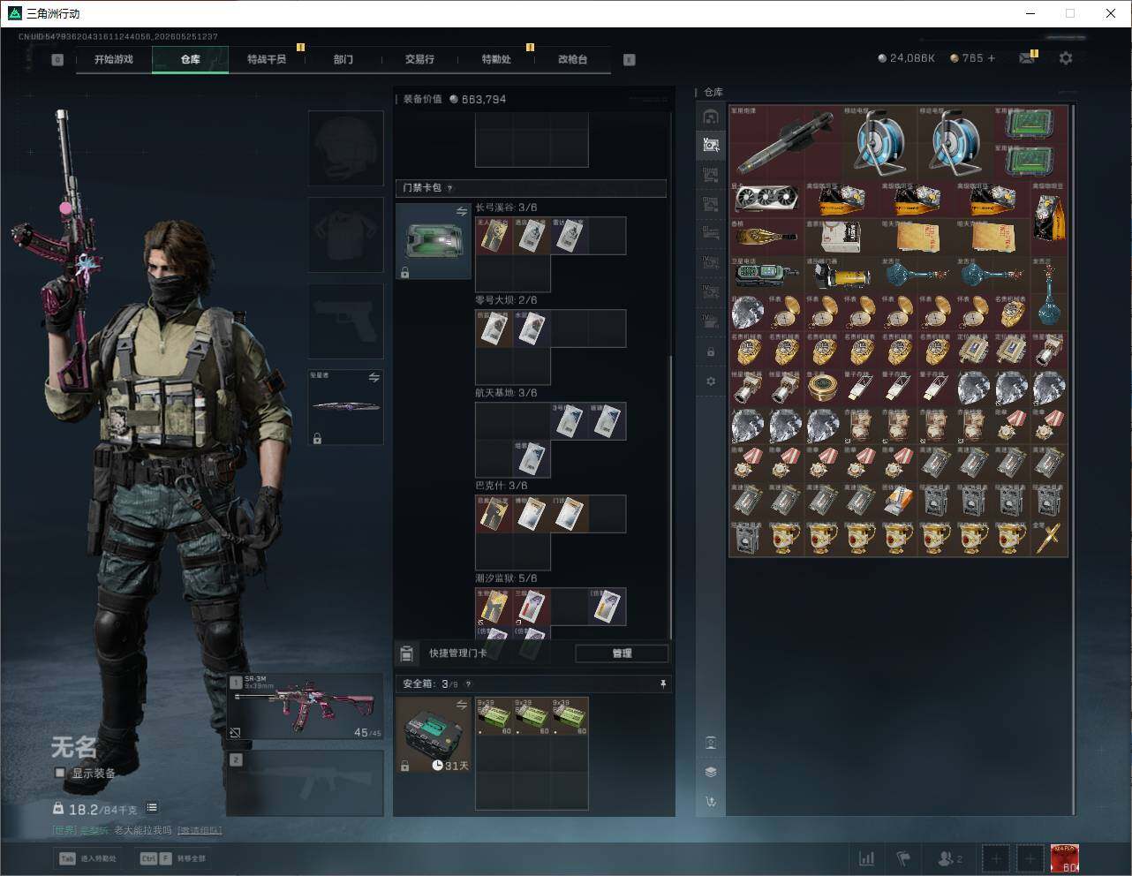The width and height of the screenshot is (1132, 876).
Task: Open the 改枪台 tab
Action: [x=572, y=59]
